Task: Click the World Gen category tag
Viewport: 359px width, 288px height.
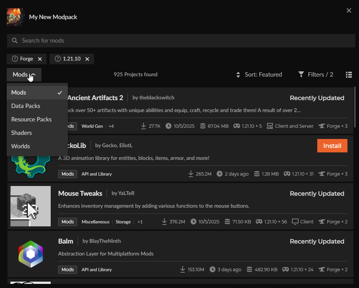Action: pyautogui.click(x=92, y=126)
